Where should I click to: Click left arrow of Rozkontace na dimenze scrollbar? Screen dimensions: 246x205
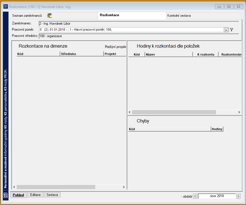click(x=14, y=187)
